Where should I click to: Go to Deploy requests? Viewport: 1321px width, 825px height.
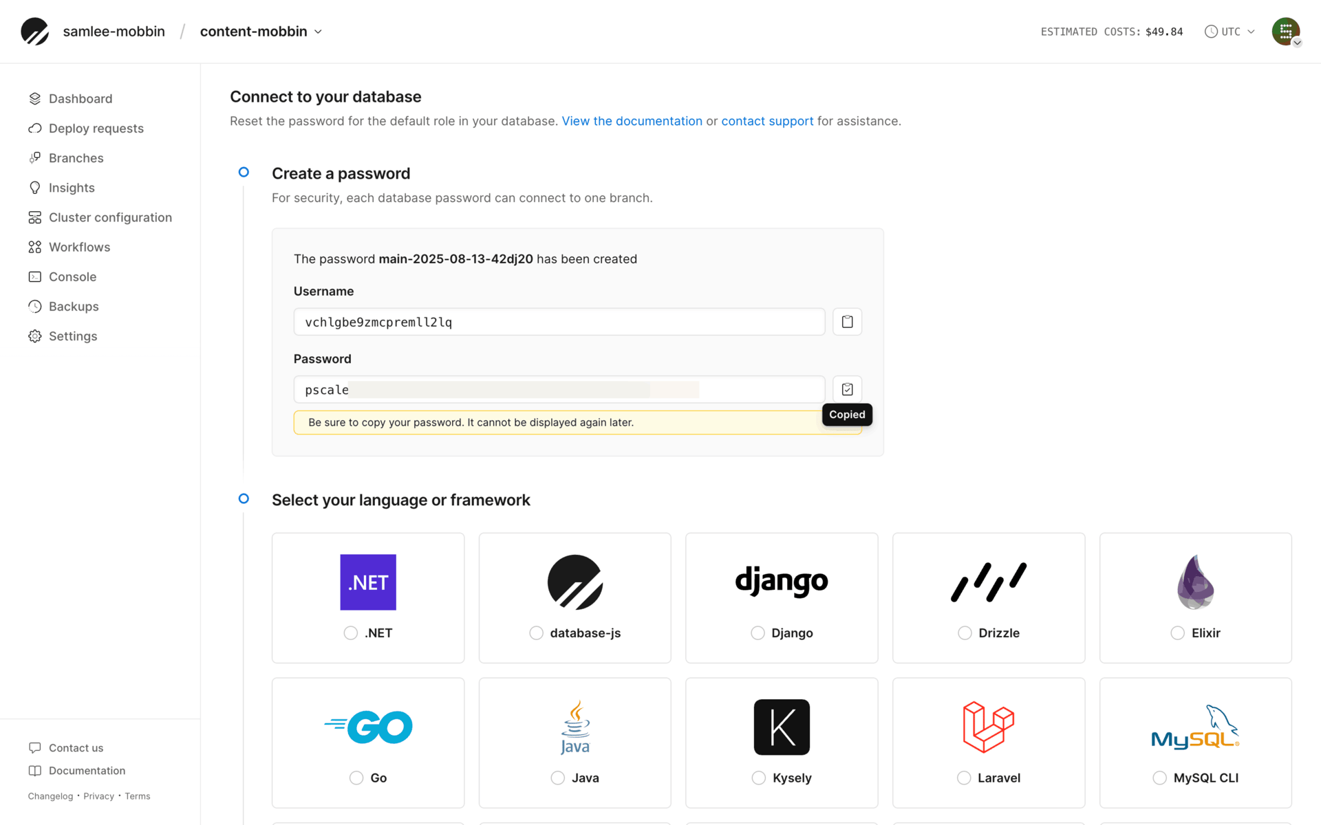[x=96, y=128]
